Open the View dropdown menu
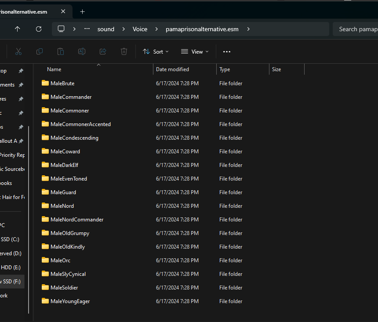The image size is (378, 322). click(x=195, y=51)
